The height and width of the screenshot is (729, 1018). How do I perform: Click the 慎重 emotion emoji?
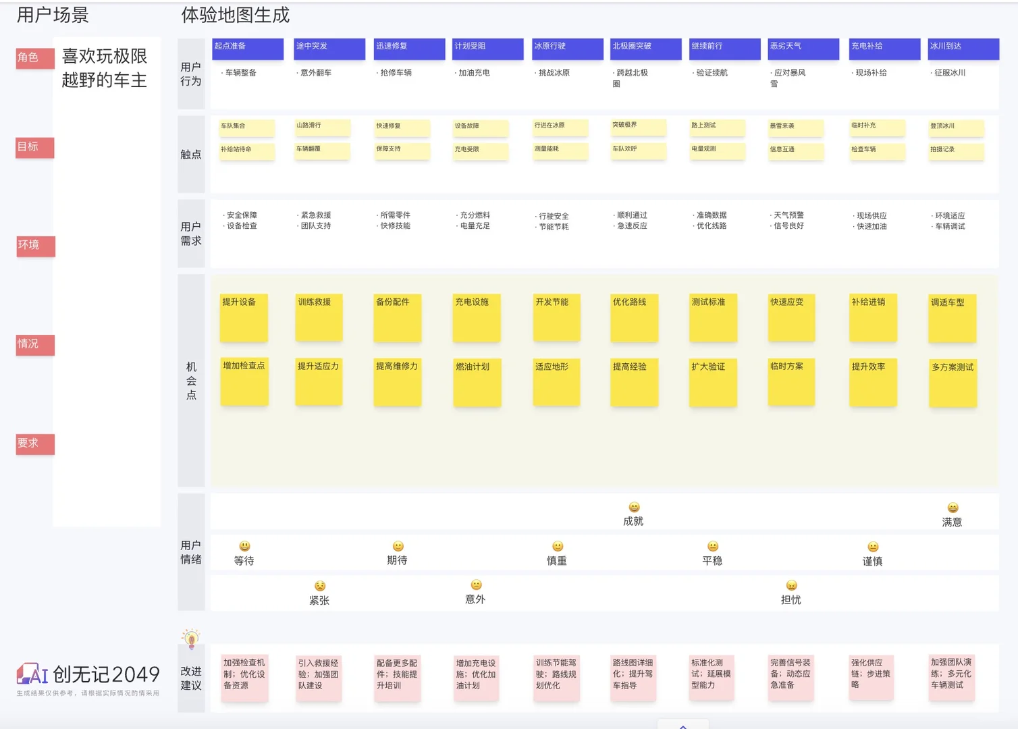(x=558, y=546)
